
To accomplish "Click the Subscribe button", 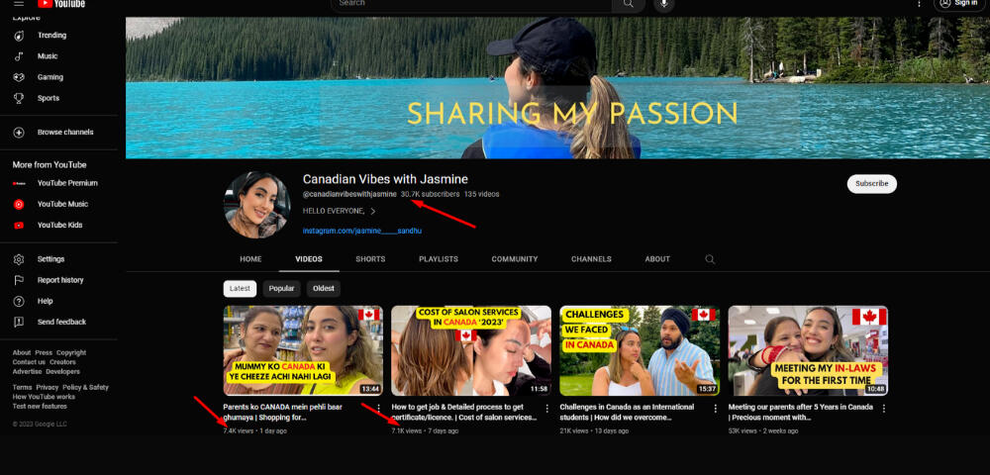I will (x=872, y=183).
